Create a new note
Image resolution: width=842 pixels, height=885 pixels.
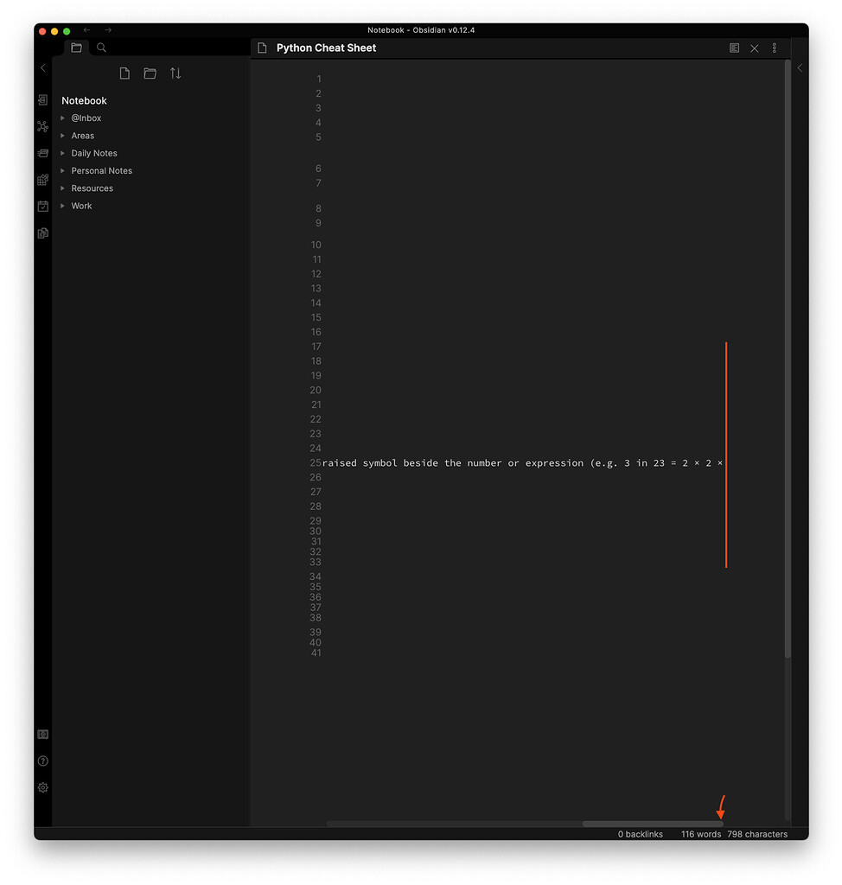point(124,73)
